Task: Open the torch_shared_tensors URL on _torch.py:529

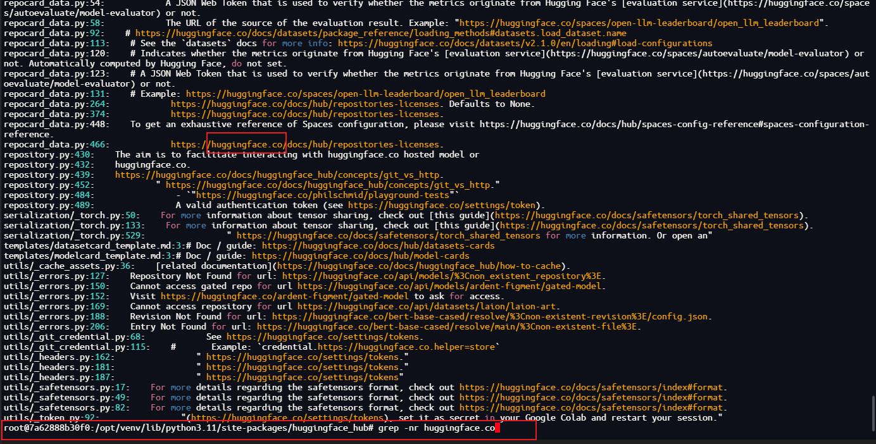Action: point(389,235)
